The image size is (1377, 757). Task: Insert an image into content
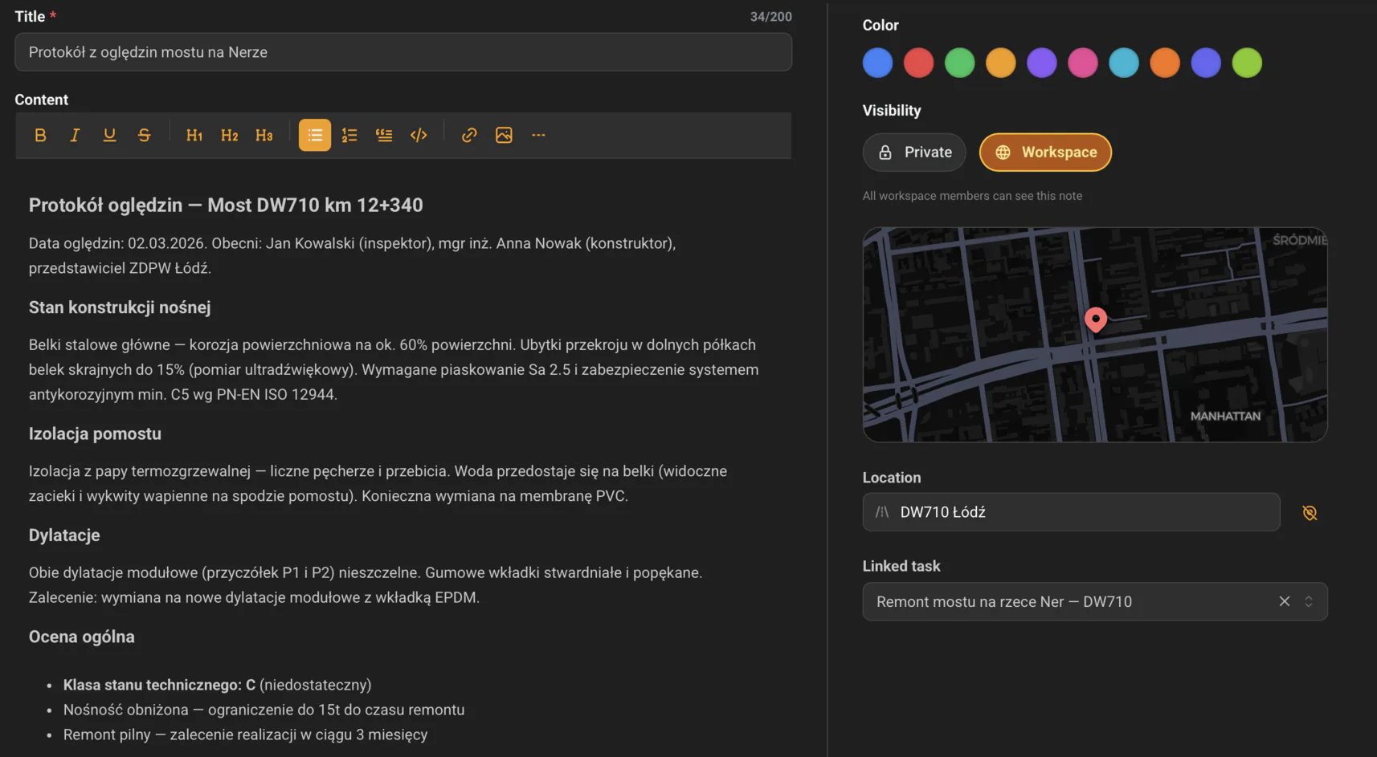504,135
